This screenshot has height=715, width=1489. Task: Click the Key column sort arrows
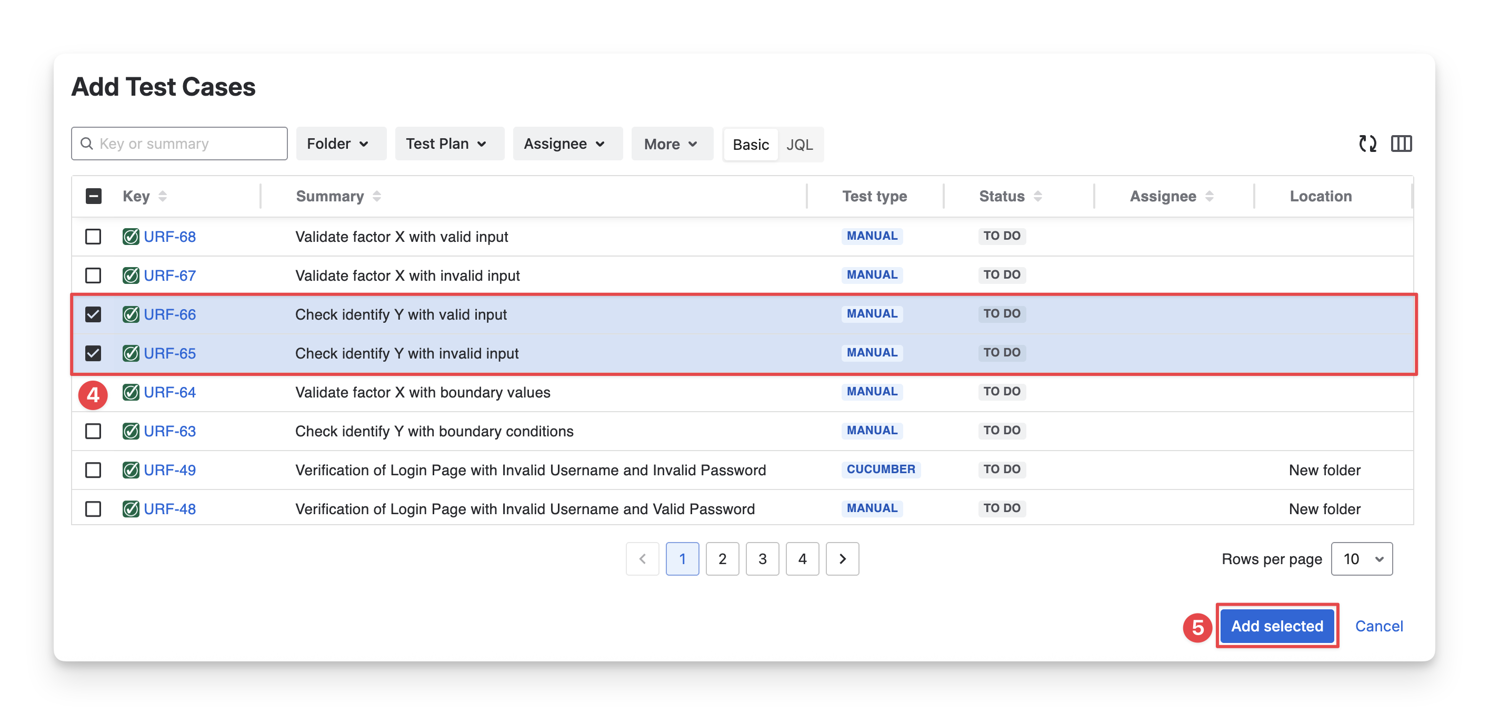163,197
